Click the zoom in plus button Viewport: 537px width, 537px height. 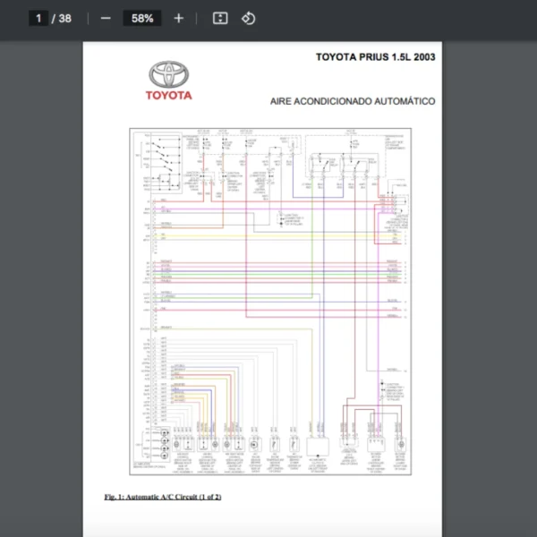click(179, 18)
